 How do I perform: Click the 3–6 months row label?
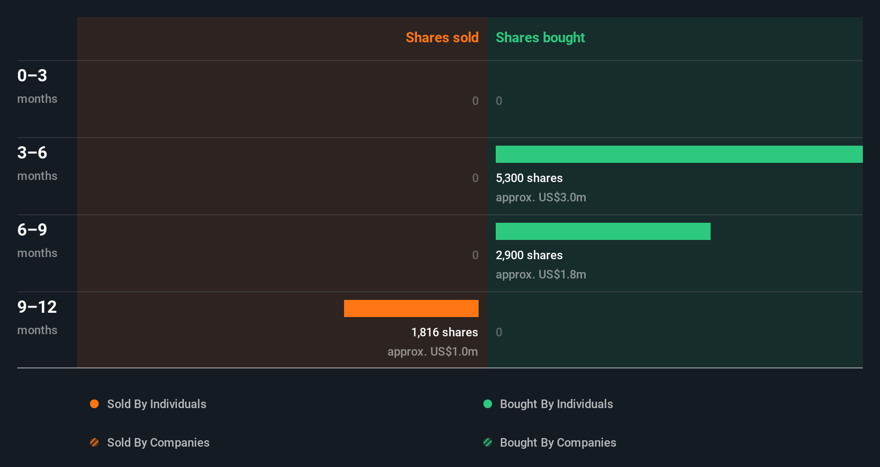(x=37, y=163)
